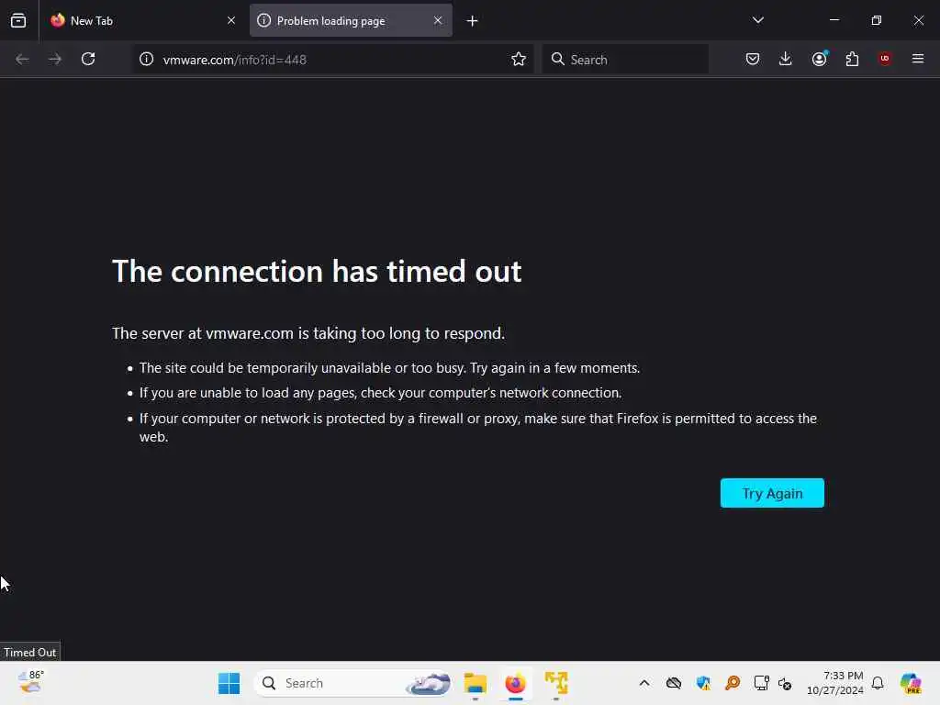This screenshot has height=705, width=940.
Task: Open File Explorer from taskbar
Action: click(x=476, y=683)
